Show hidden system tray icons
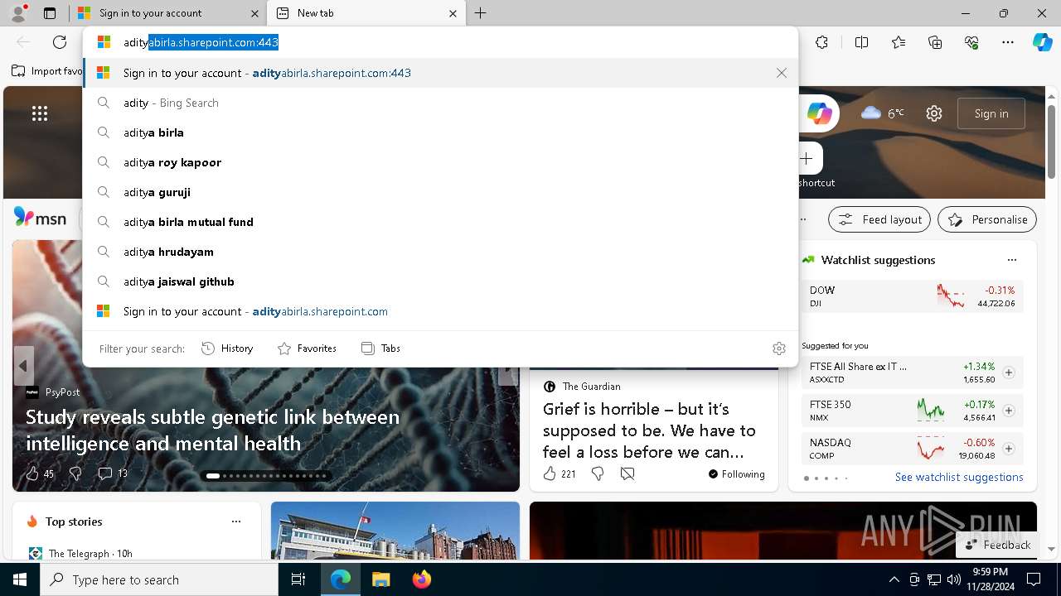Viewport: 1061px width, 596px height. point(894,580)
